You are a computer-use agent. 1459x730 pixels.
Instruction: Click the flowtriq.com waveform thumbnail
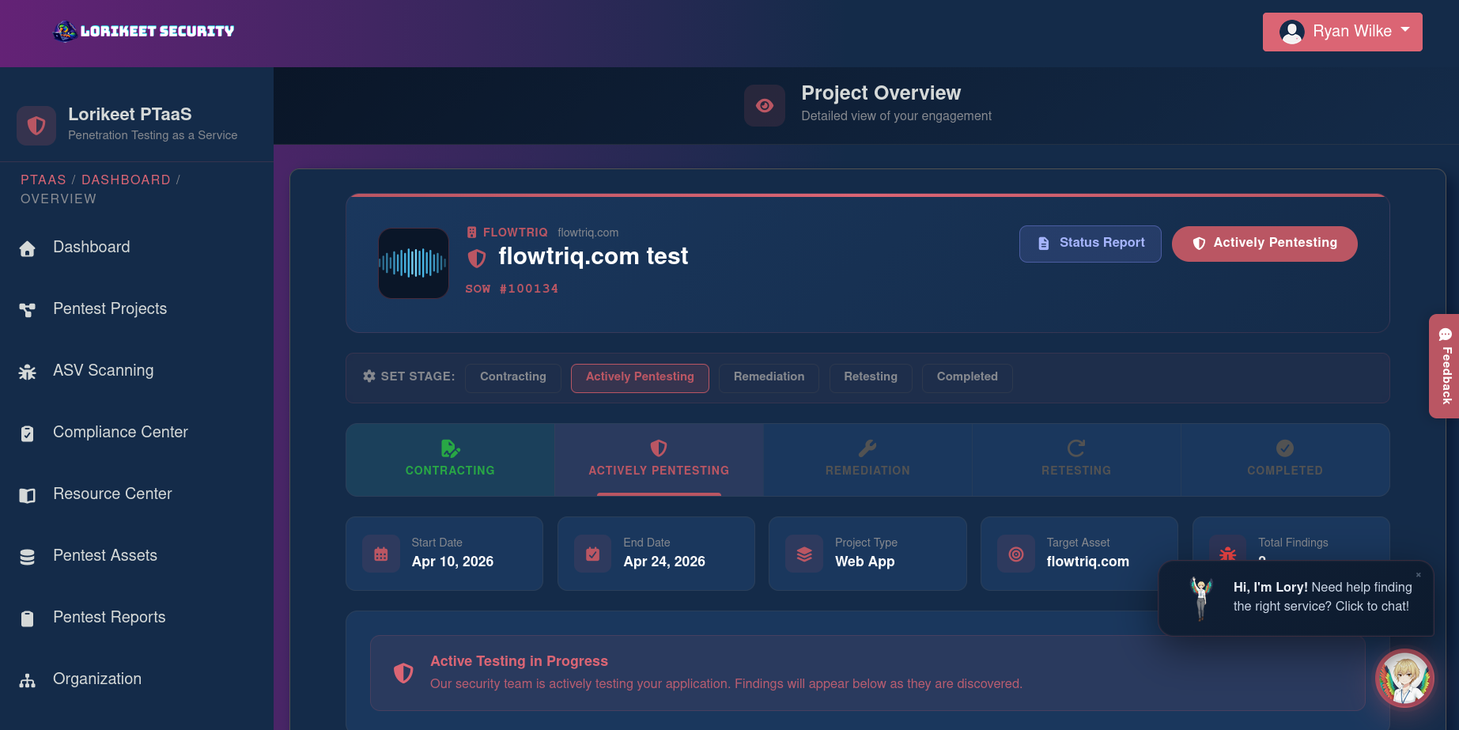(x=413, y=263)
